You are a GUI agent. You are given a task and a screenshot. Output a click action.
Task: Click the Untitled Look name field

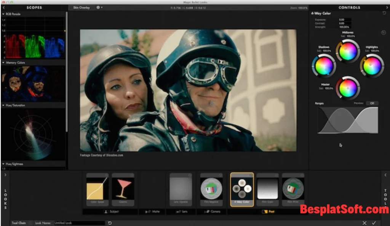pos(79,222)
